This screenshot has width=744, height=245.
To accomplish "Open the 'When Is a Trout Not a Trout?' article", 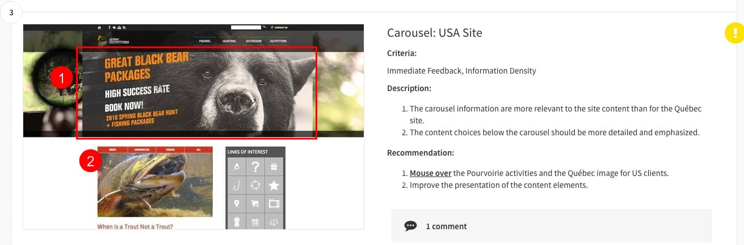I will pos(135,226).
